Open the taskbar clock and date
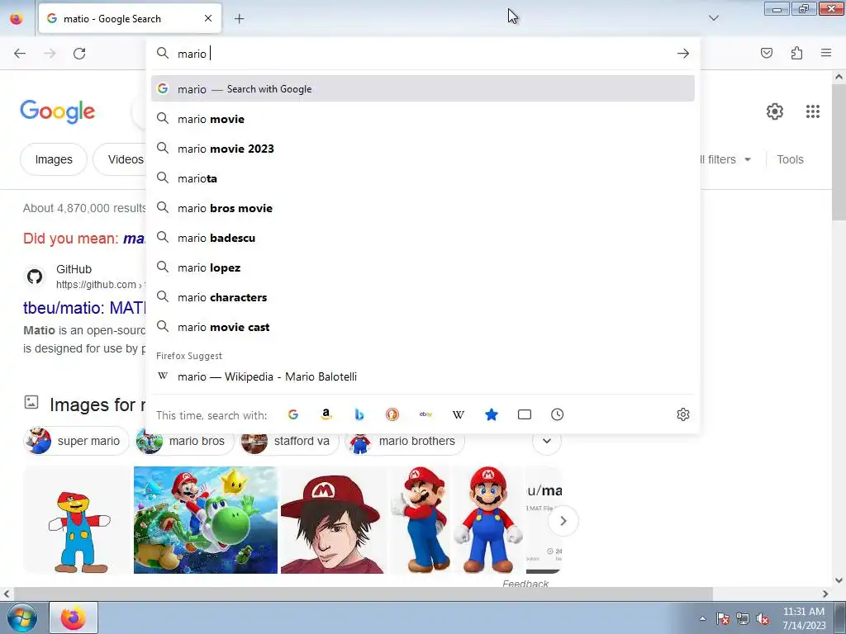 pyautogui.click(x=804, y=618)
